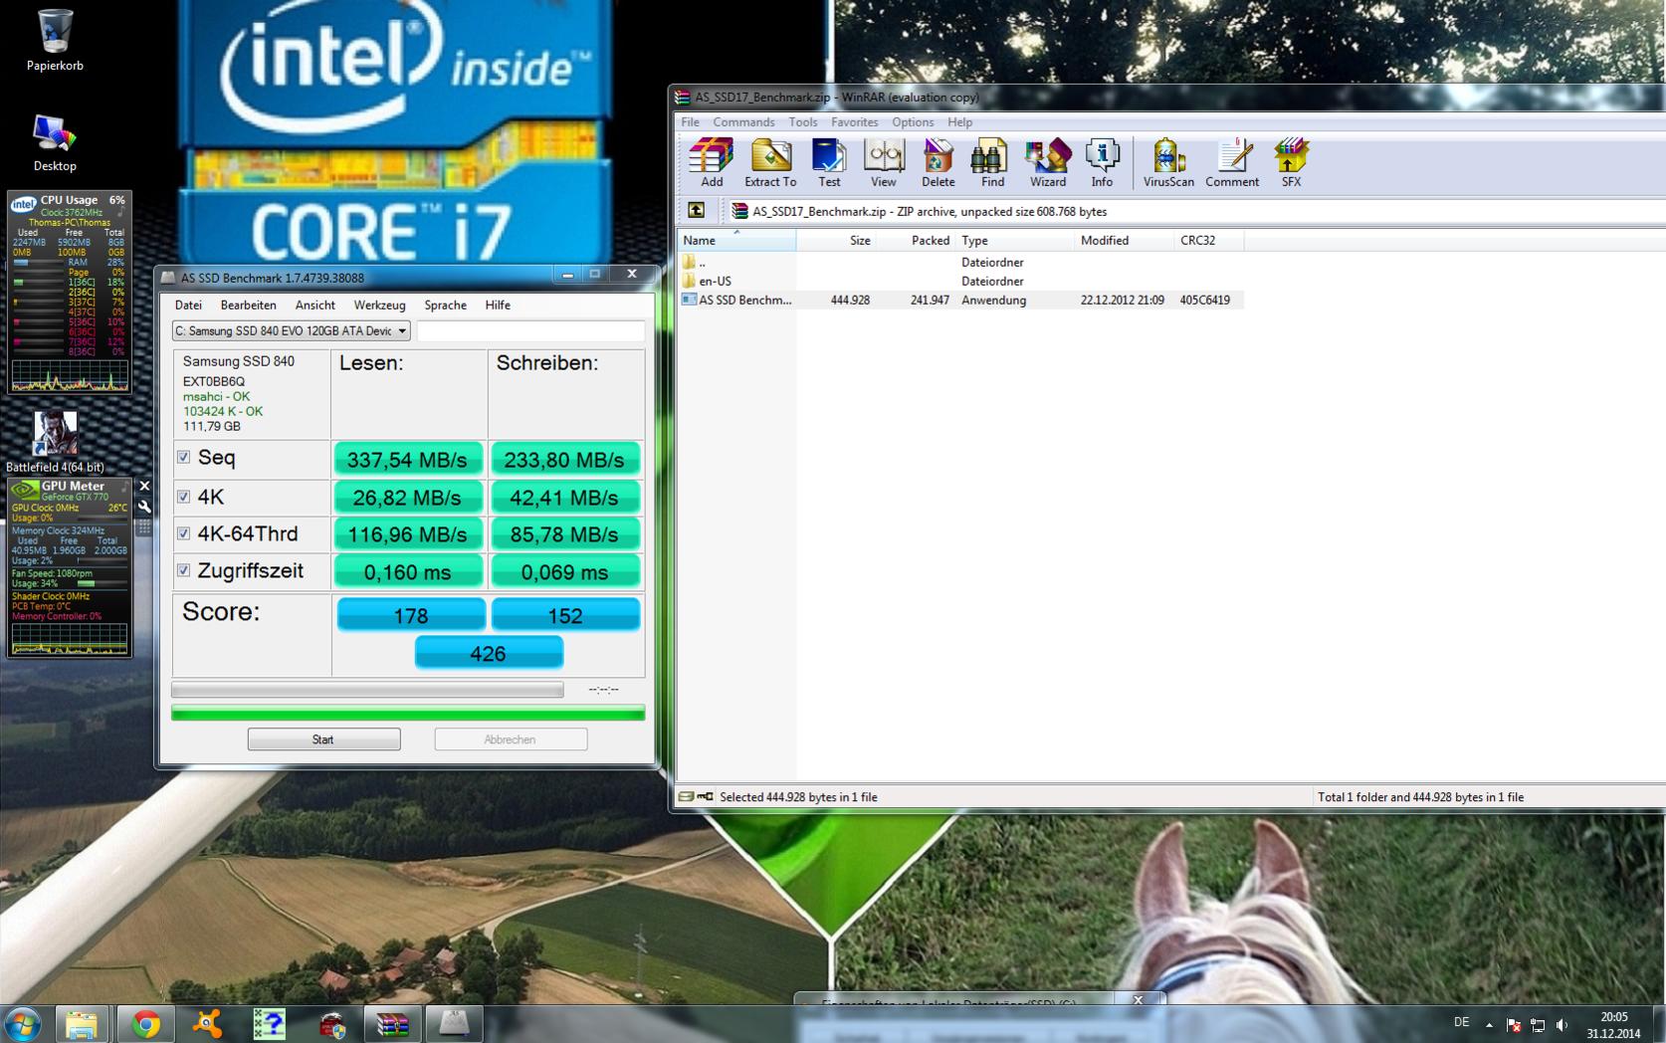
Task: Uncheck the Seq benchmark checkbox
Action: point(183,457)
